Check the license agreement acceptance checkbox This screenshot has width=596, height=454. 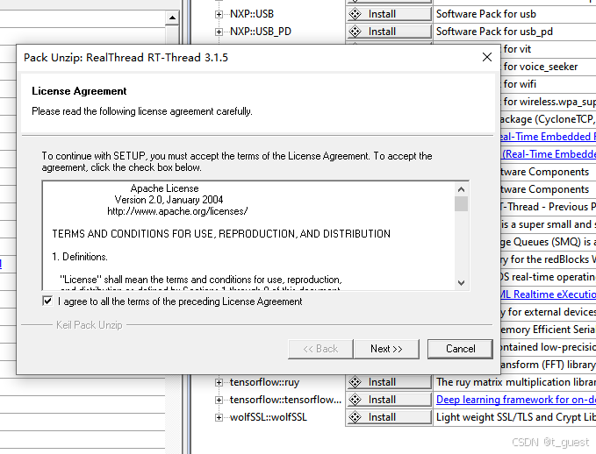[x=47, y=301]
